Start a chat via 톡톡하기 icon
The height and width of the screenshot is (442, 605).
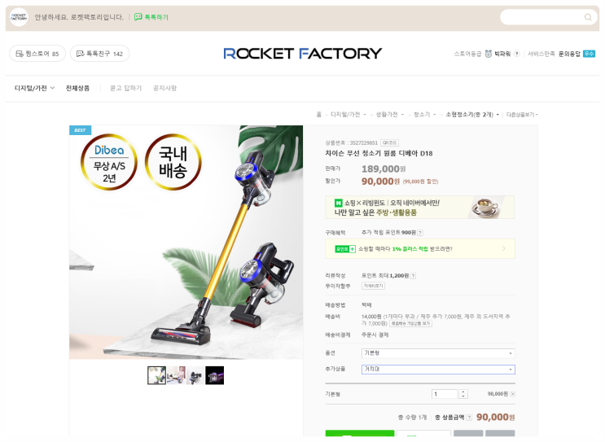[x=138, y=17]
